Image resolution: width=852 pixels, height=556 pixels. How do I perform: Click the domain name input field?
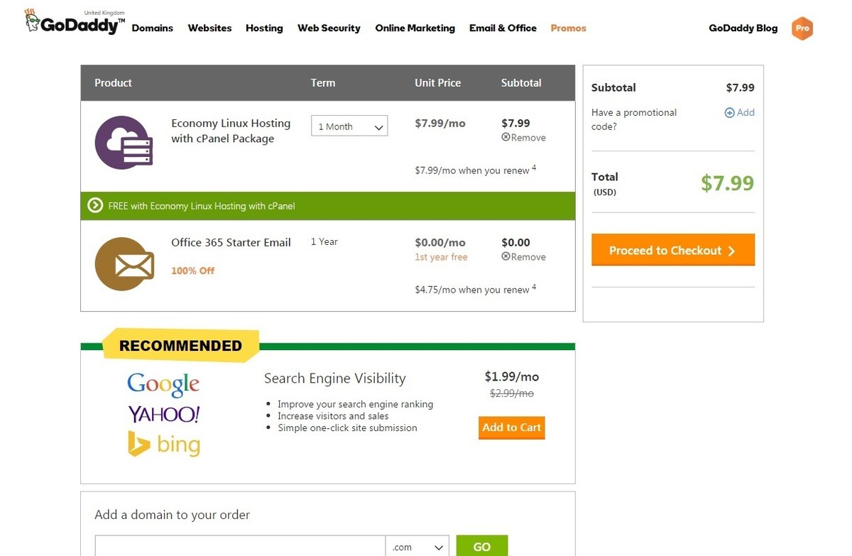click(240, 547)
